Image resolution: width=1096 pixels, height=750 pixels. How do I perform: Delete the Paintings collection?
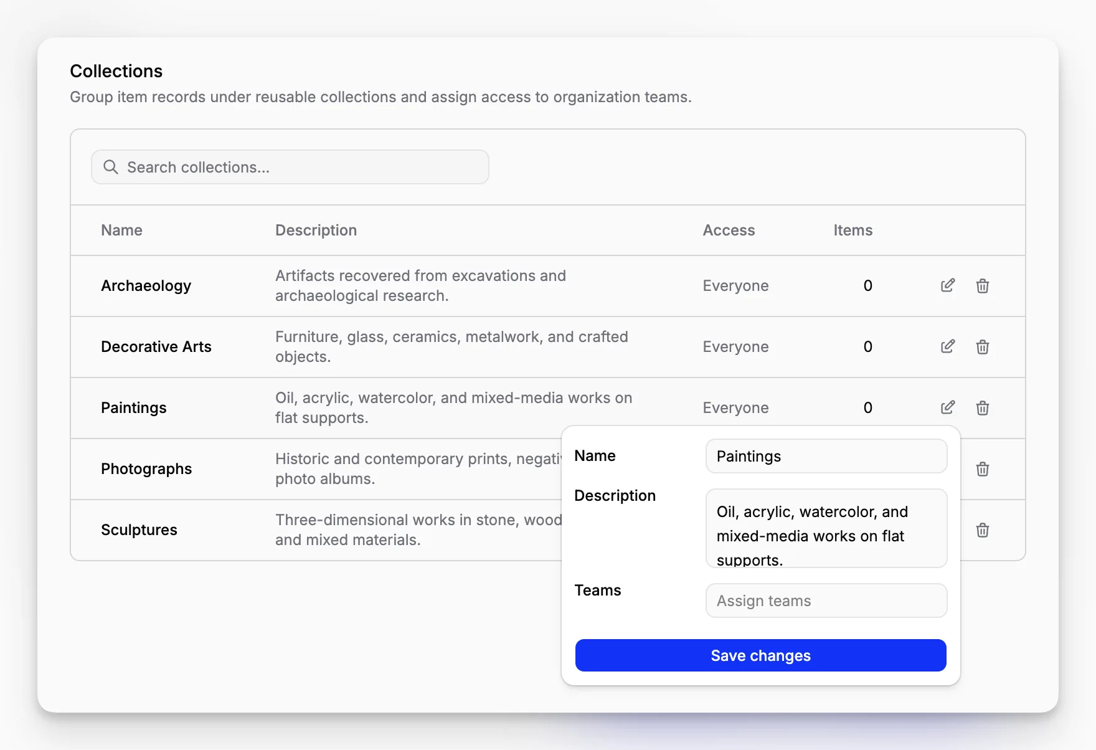click(983, 407)
